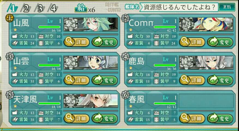Select the 山風 destroyer portrait banner
This screenshot has height=131, width=239.
(91, 25)
